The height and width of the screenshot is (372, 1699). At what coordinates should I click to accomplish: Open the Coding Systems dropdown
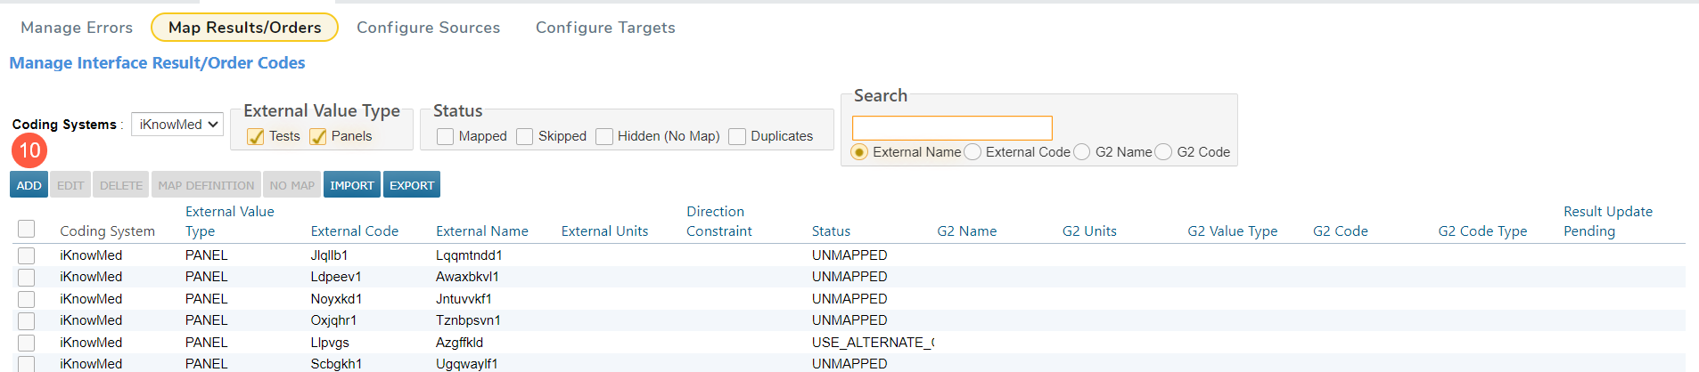177,125
